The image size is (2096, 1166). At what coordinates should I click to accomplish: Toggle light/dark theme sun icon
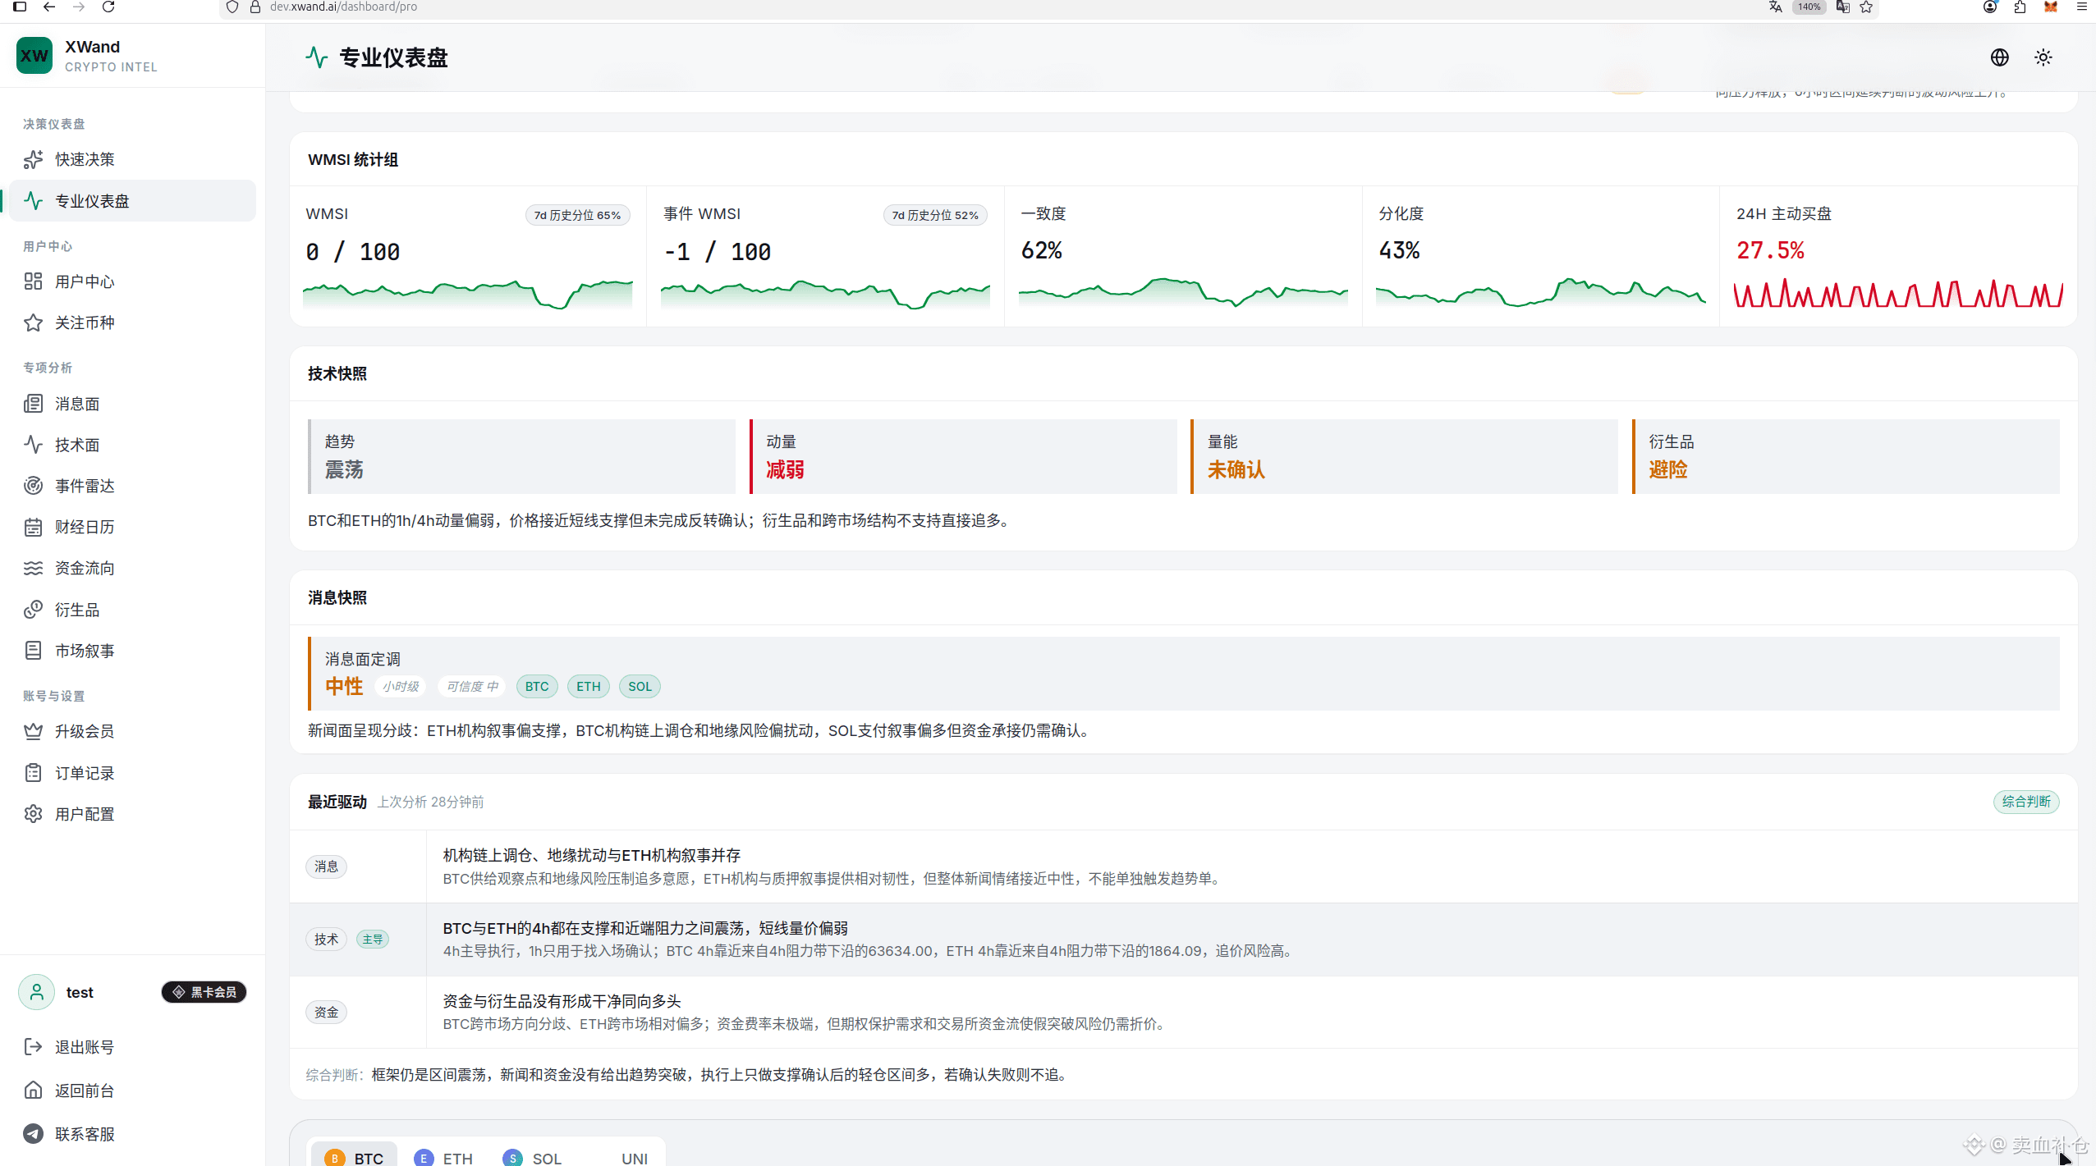coord(2043,57)
